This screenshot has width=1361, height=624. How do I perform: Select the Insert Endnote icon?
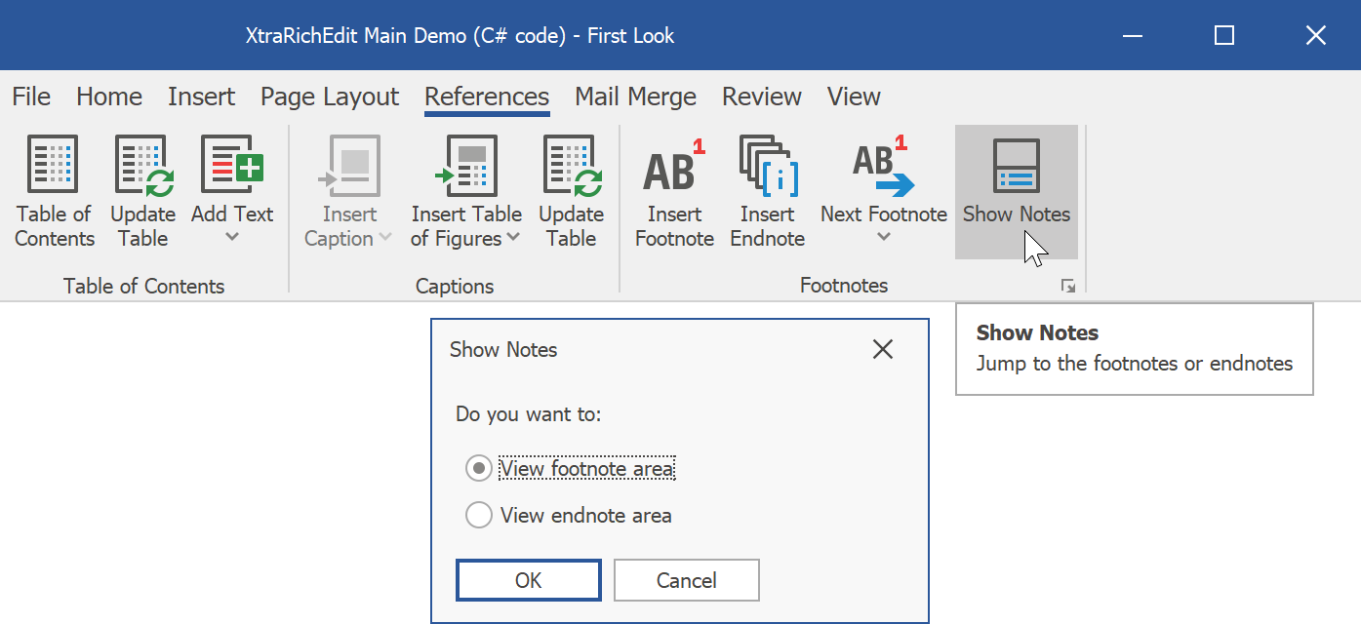coord(768,166)
